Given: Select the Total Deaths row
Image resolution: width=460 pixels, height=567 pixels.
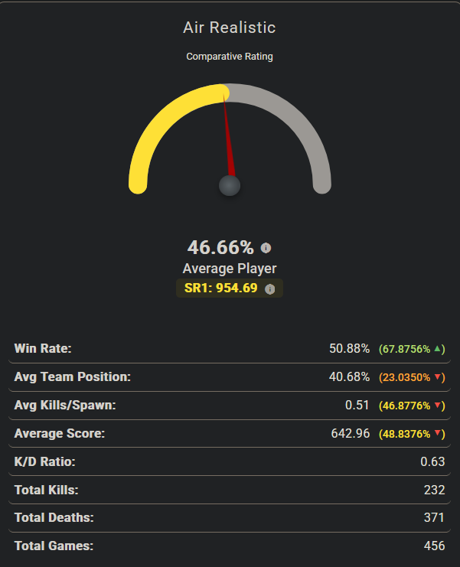Looking at the screenshot, I should pyautogui.click(x=230, y=518).
